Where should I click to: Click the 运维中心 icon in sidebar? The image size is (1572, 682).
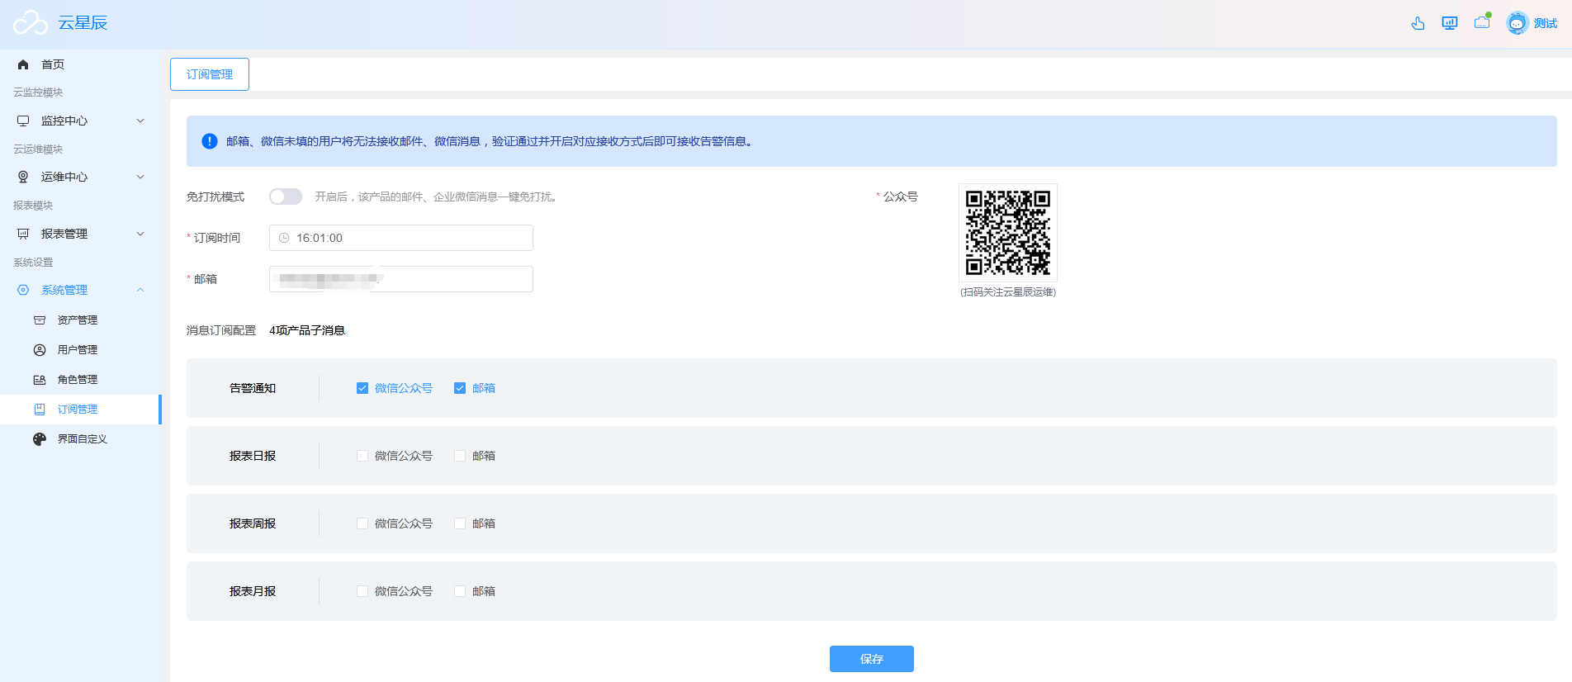(x=23, y=177)
